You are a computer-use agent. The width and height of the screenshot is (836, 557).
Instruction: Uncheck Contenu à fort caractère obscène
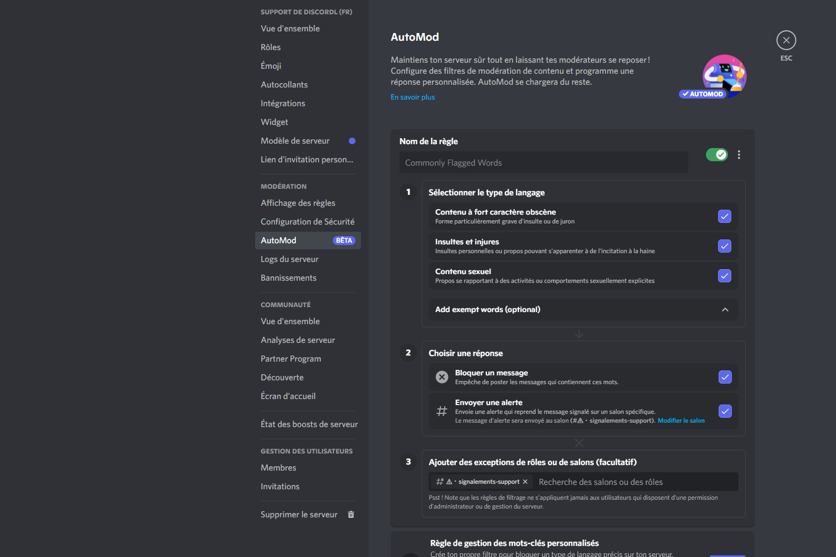click(724, 216)
